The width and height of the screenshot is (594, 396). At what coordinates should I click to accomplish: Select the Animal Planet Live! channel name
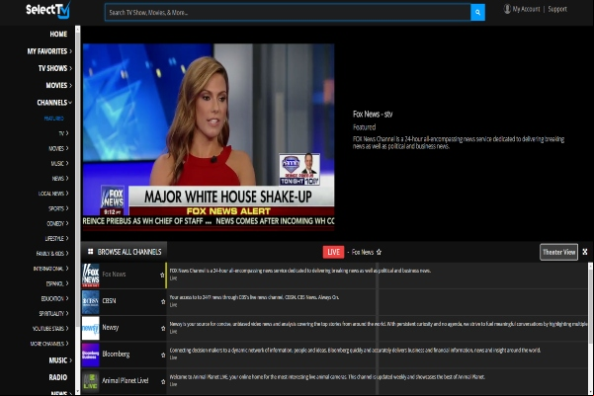[125, 381]
